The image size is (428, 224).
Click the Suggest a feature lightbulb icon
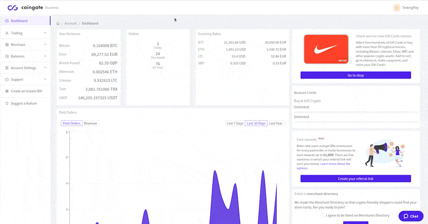tap(7, 103)
